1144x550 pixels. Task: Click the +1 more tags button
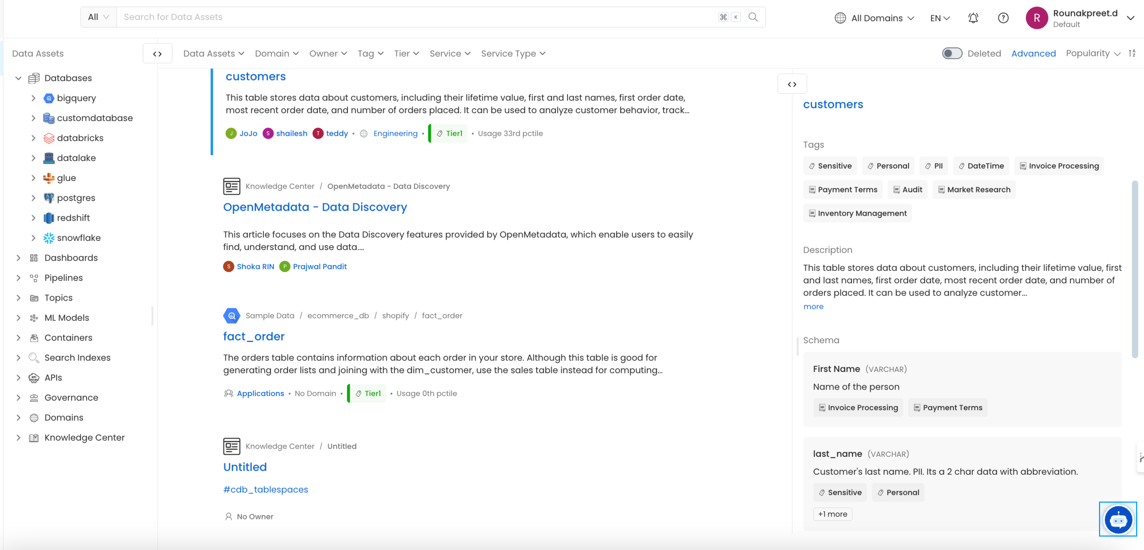(x=832, y=514)
